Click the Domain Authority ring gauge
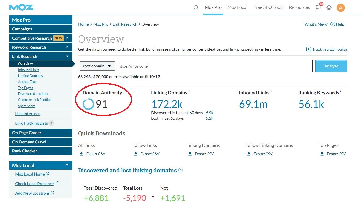This screenshot has height=208, width=362. 88,104
